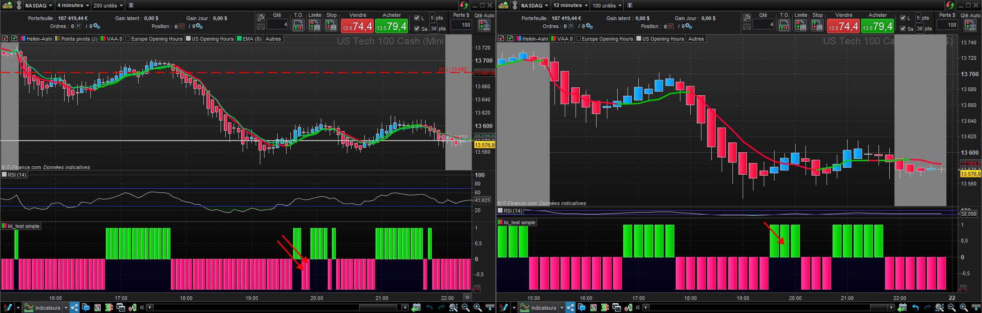Select drawing pencil tool in 4 minutes chart
Image resolution: width=982 pixels, height=313 pixels.
(7, 307)
